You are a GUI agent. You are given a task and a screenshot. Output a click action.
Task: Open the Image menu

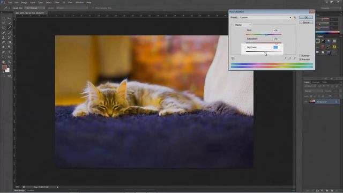[24, 3]
